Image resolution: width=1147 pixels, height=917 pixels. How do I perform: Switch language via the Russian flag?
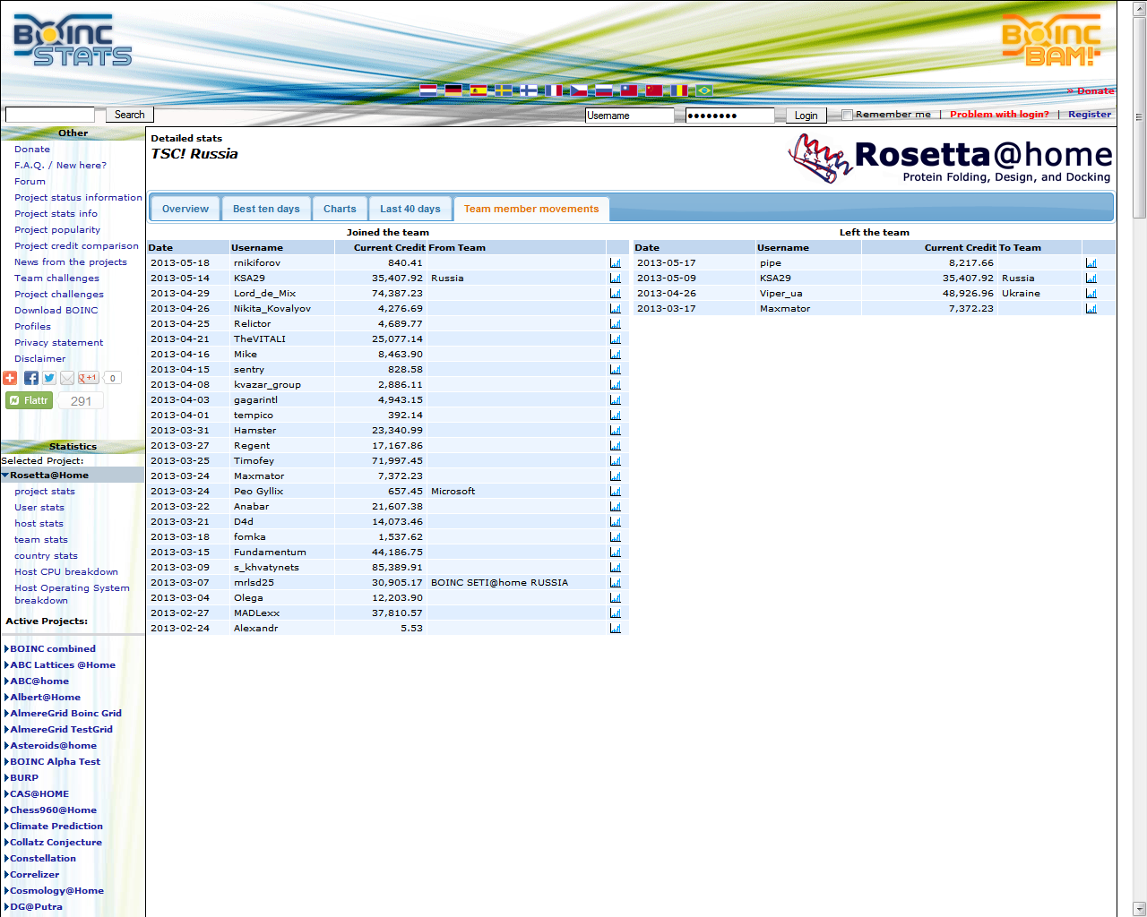tap(604, 90)
